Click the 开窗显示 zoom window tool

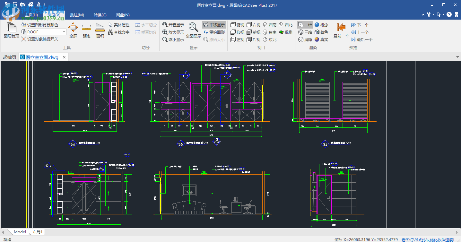coord(173,25)
